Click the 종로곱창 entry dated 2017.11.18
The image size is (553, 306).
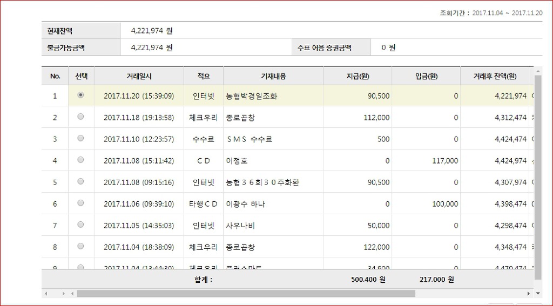coord(240,118)
